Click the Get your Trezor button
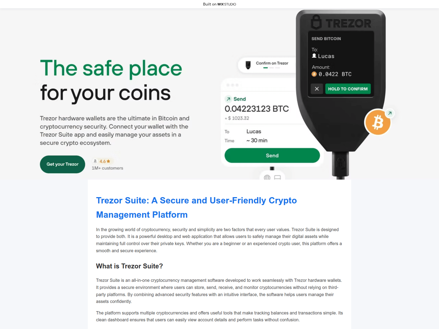 click(x=62, y=164)
